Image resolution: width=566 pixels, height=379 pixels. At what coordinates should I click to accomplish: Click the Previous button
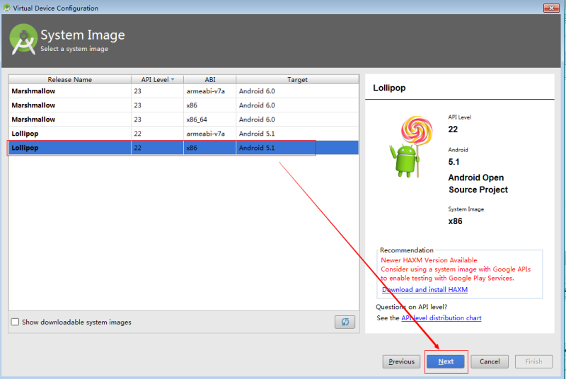click(401, 361)
